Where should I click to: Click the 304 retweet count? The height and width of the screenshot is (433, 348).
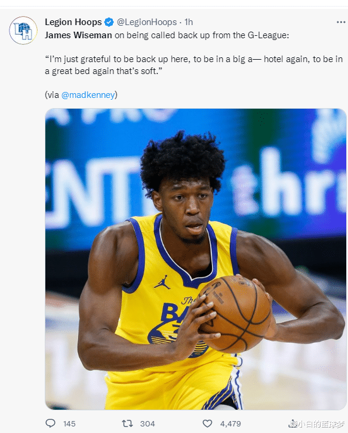pyautogui.click(x=147, y=423)
